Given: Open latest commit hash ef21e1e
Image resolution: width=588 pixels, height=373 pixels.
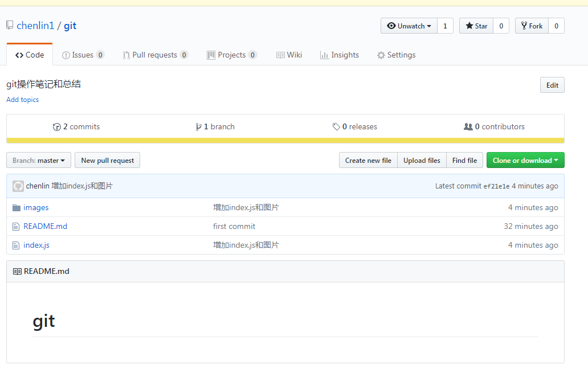Looking at the screenshot, I should (x=496, y=186).
